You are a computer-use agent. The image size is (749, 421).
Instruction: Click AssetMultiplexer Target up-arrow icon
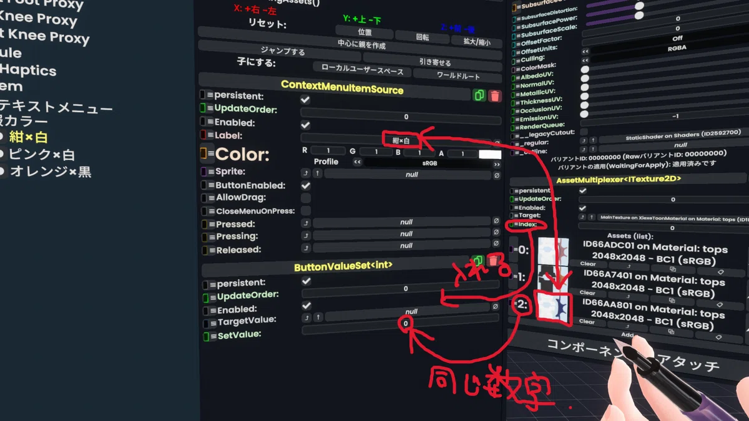pyautogui.click(x=592, y=218)
